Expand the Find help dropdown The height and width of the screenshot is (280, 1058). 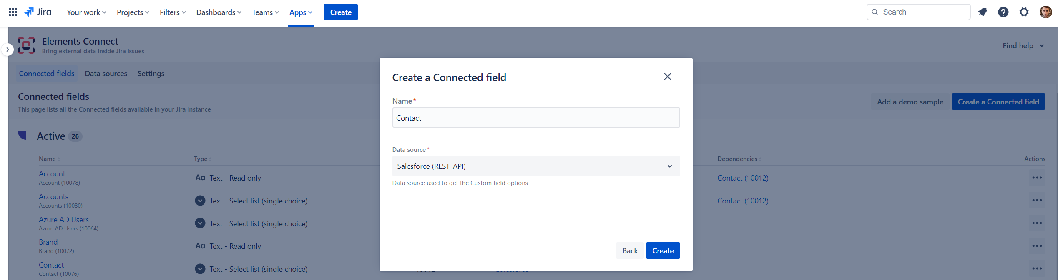coord(1023,46)
